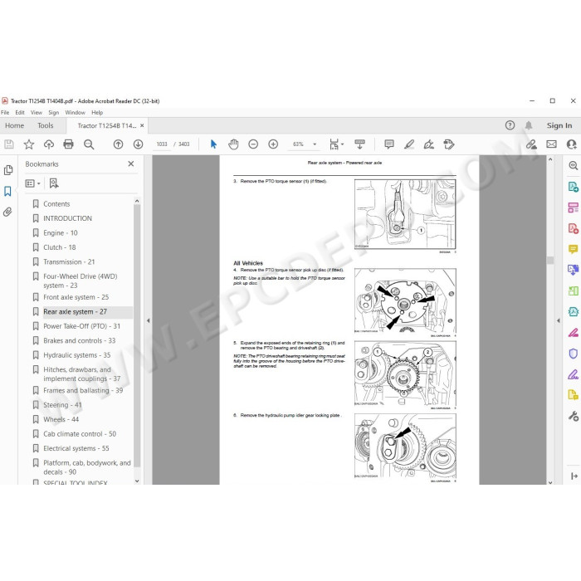Click the Sign In button
Viewport: 581px width, 581px height.
tap(559, 125)
